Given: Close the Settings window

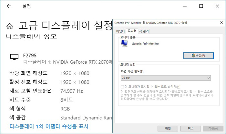Looking at the screenshot, I should coord(217,6).
